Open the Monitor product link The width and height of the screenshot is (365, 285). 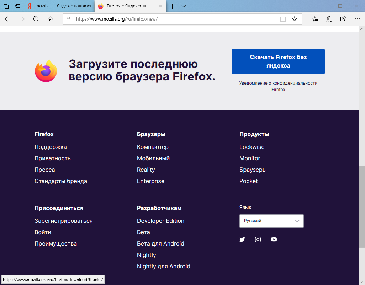click(x=250, y=158)
